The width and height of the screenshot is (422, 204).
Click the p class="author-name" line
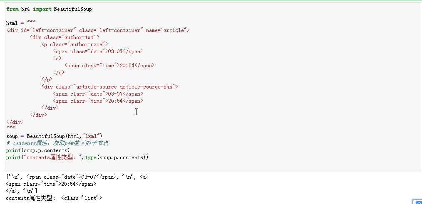pyautogui.click(x=75, y=44)
